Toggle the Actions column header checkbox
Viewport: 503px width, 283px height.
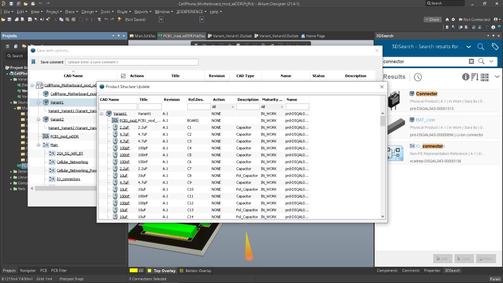pyautogui.click(x=123, y=76)
